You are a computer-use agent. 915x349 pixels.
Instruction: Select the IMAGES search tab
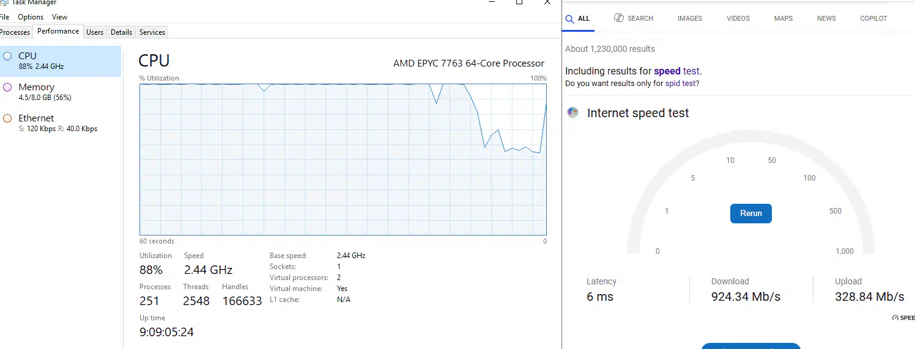pos(690,18)
